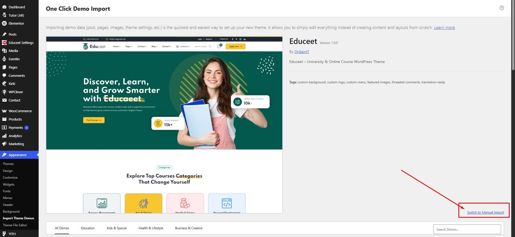Image resolution: width=515 pixels, height=237 pixels.
Task: Click the Media library icon
Action: [4, 51]
